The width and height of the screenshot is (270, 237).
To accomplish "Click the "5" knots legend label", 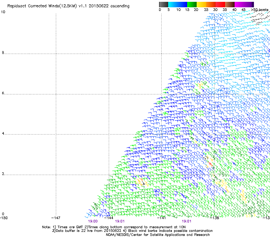I will (169, 10).
